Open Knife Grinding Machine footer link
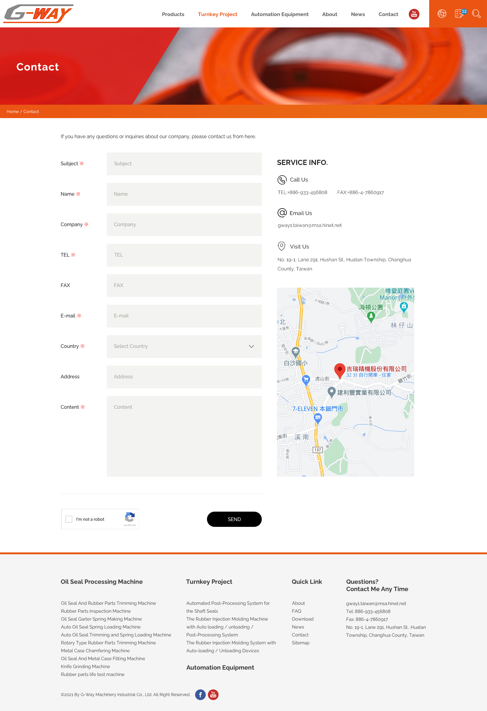The width and height of the screenshot is (487, 711). pos(85,666)
